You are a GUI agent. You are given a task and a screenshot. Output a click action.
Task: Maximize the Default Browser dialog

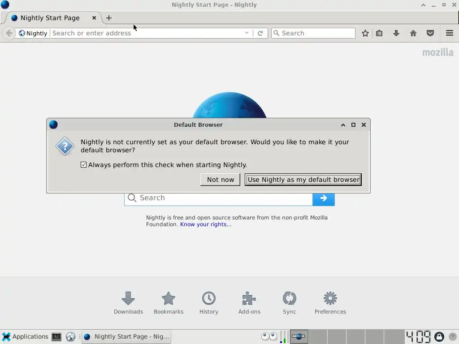coord(353,125)
